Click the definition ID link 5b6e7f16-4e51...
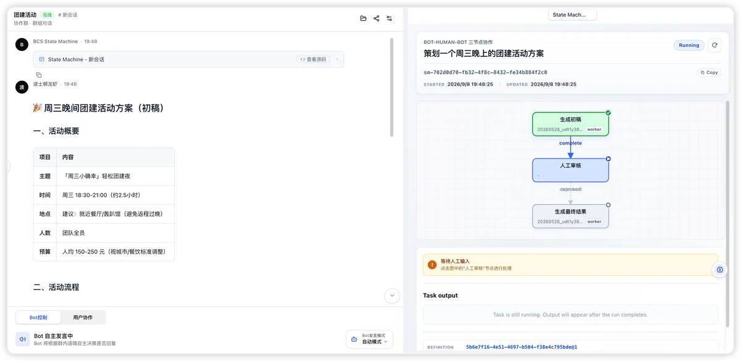 (521, 347)
